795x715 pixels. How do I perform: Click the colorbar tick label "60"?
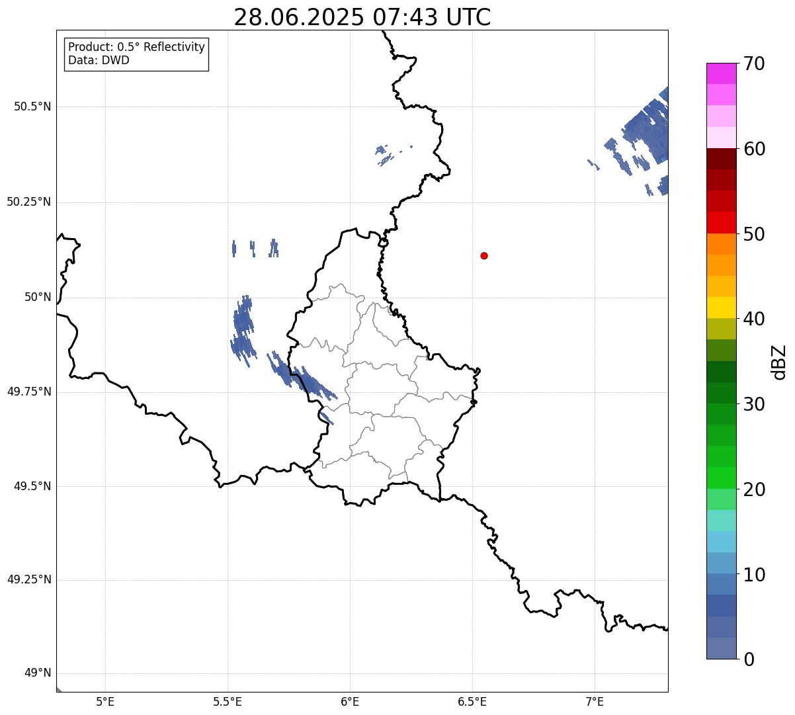pos(754,149)
